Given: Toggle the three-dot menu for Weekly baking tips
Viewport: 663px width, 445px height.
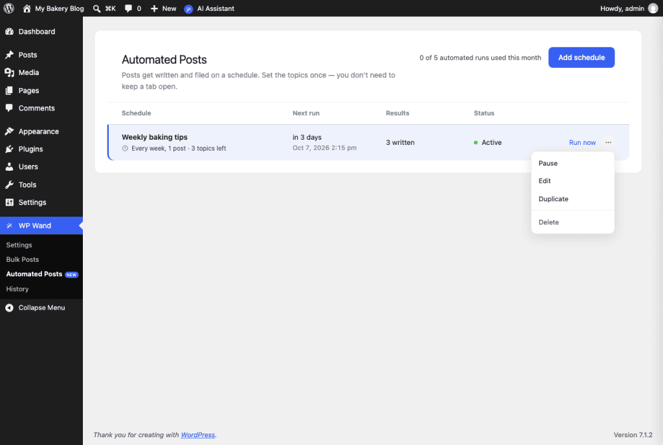Looking at the screenshot, I should [x=608, y=142].
